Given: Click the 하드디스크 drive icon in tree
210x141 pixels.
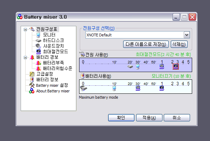Looking at the screenshot, I should coord(38,41).
